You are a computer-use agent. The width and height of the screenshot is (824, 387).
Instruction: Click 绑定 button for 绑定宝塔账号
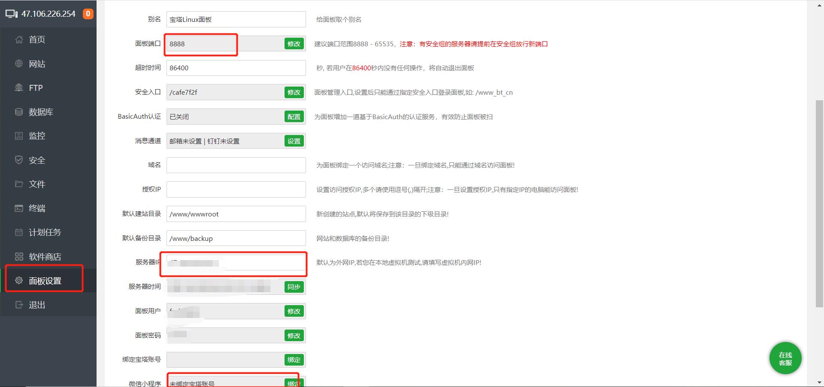point(294,360)
